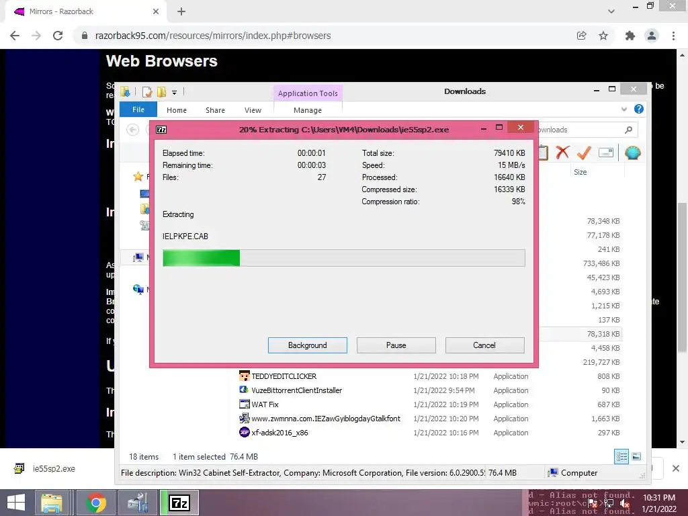Expand the Explorer ribbon with the chevron
Viewport: 688px width, 516px height.
[x=624, y=110]
